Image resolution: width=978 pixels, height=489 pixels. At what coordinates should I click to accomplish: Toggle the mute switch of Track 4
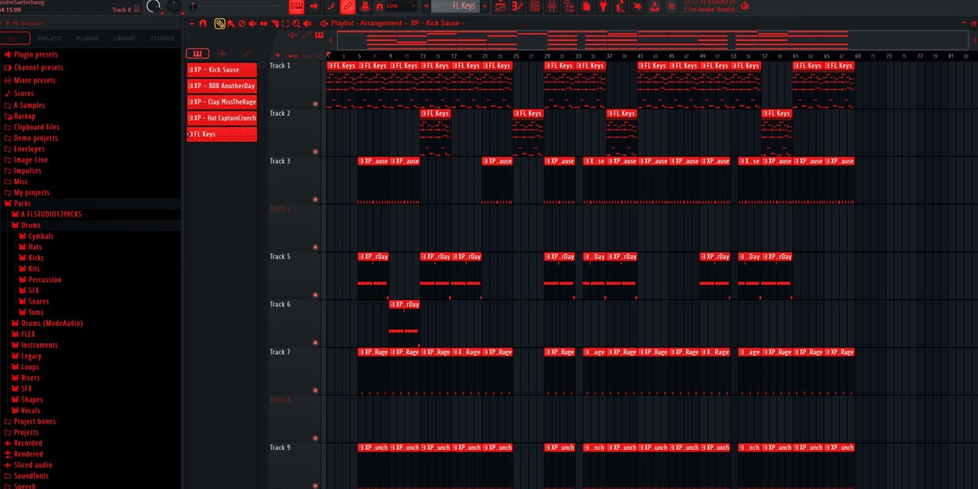[x=315, y=247]
